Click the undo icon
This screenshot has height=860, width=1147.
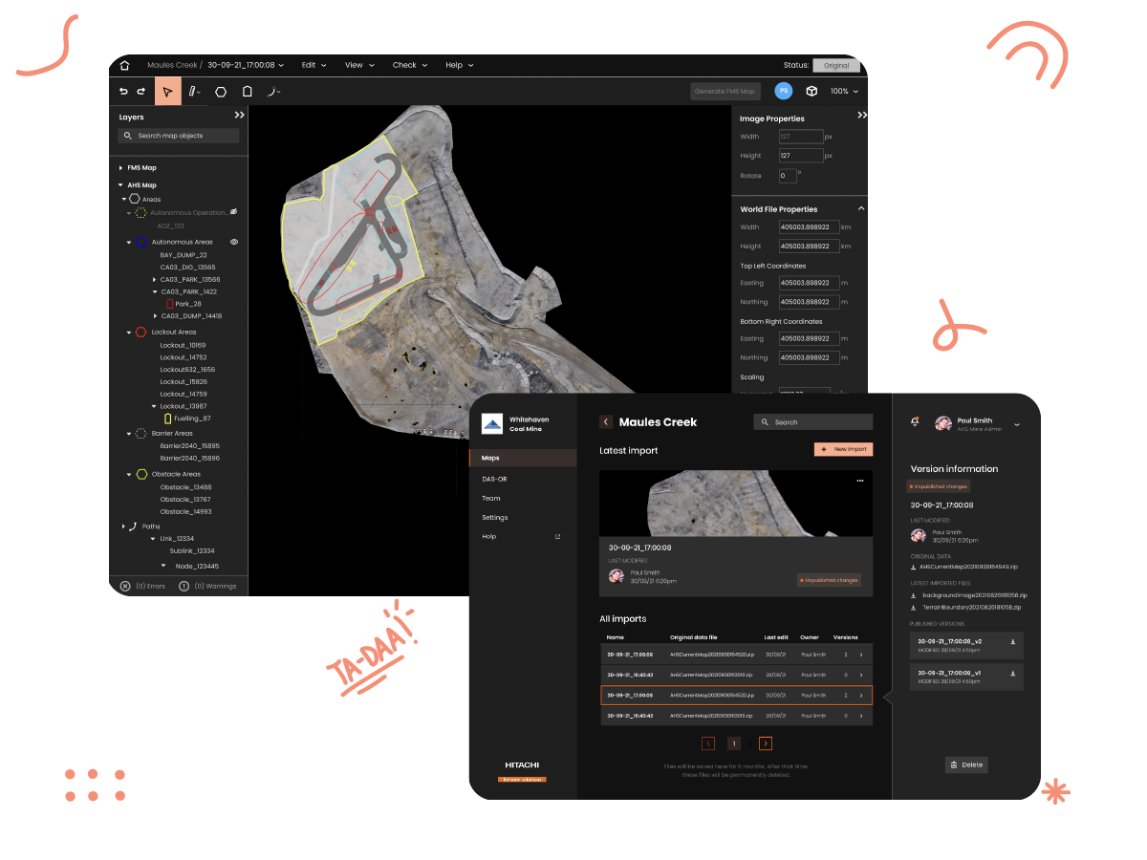pos(122,92)
